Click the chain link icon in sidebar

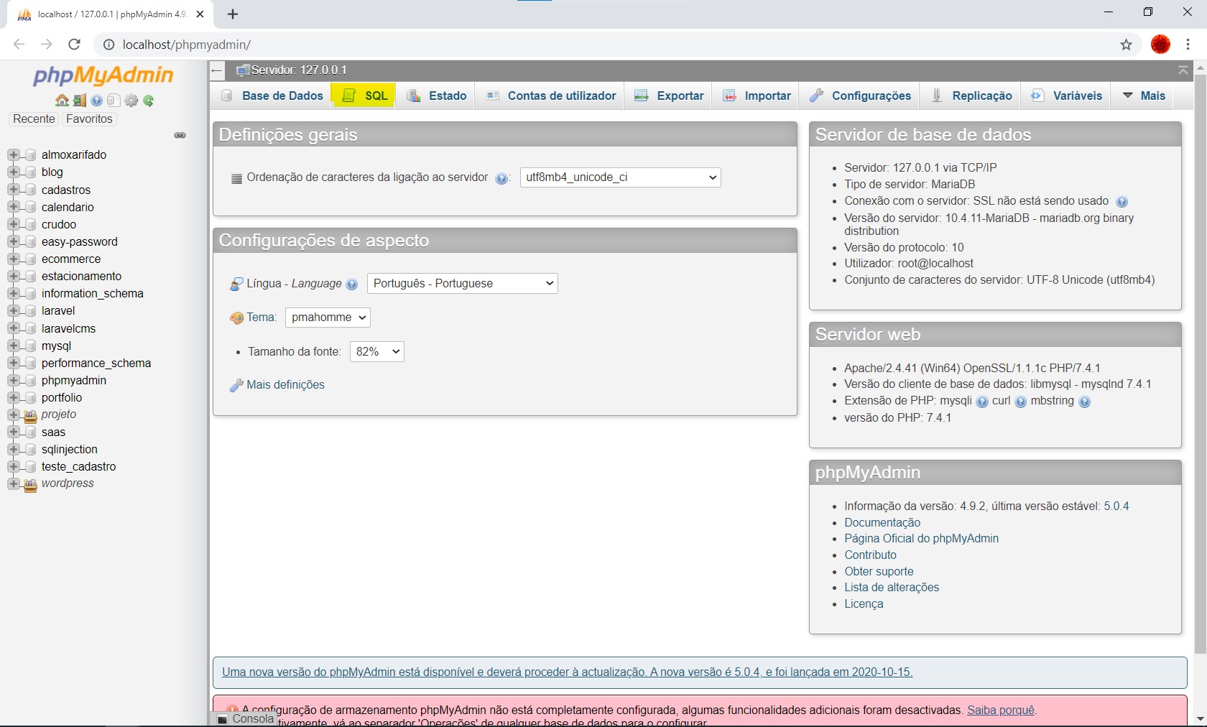click(180, 135)
